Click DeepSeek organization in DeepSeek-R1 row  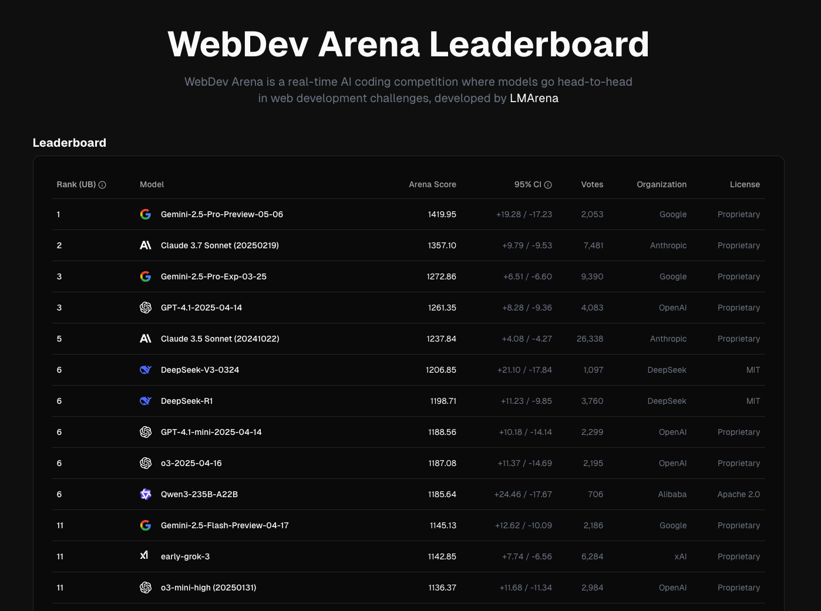[667, 401]
